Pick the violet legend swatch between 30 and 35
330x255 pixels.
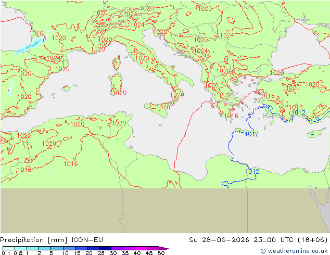(x=117, y=248)
